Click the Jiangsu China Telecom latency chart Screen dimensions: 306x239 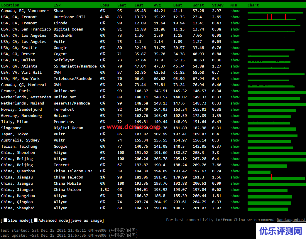coord(276,177)
